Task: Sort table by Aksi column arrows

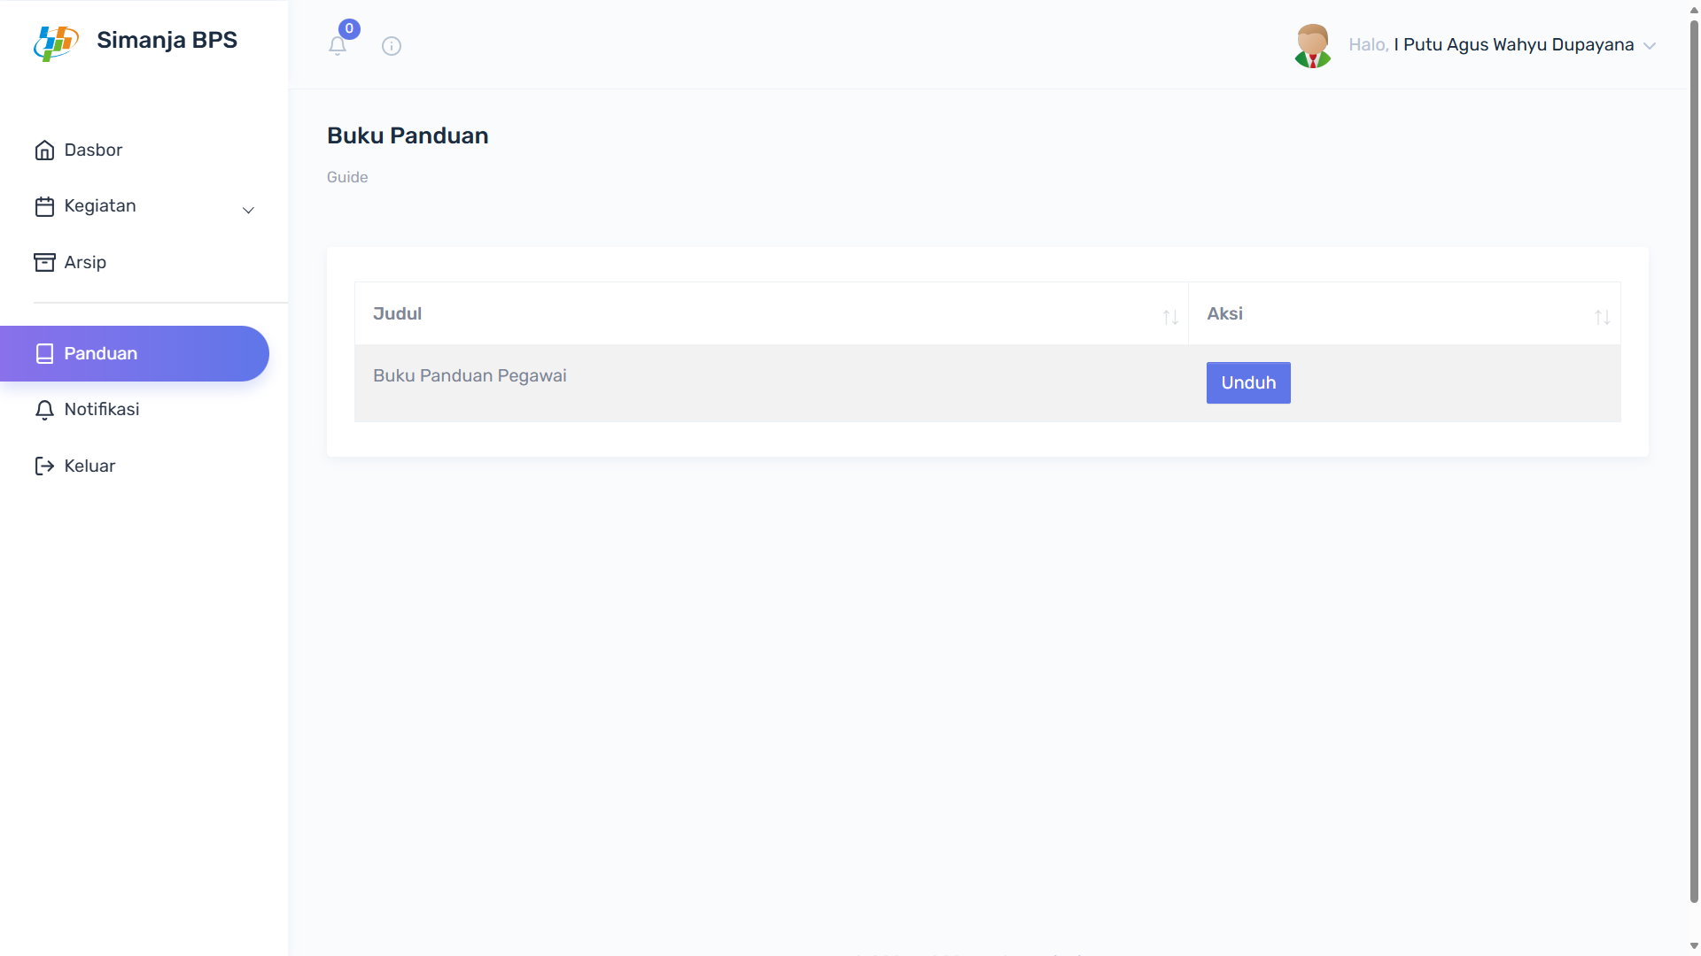Action: coord(1602,317)
